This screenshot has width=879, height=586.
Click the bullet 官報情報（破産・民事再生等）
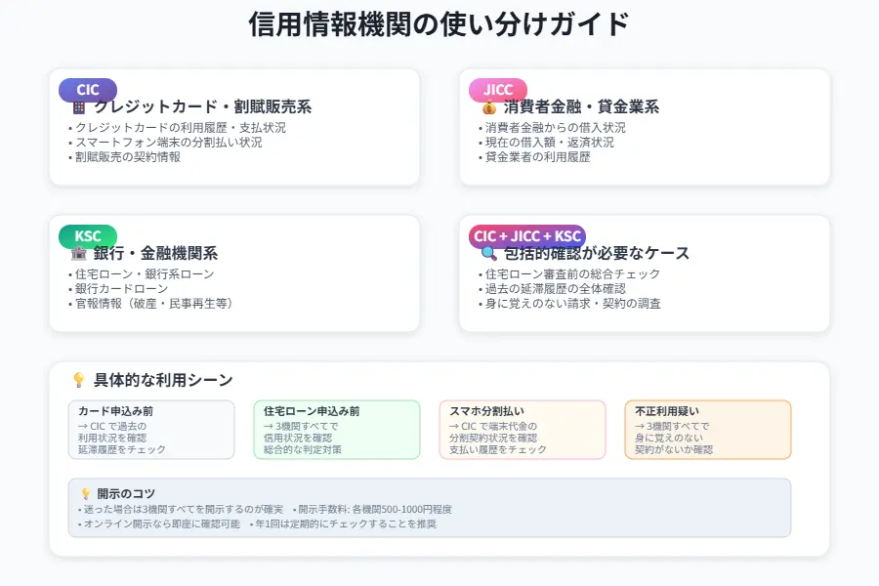[151, 304]
